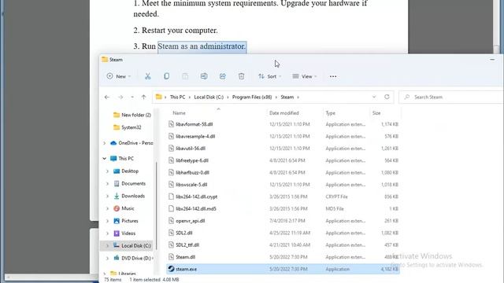504x283 pixels.
Task: Expand the Pictures tree node
Action: click(107, 221)
